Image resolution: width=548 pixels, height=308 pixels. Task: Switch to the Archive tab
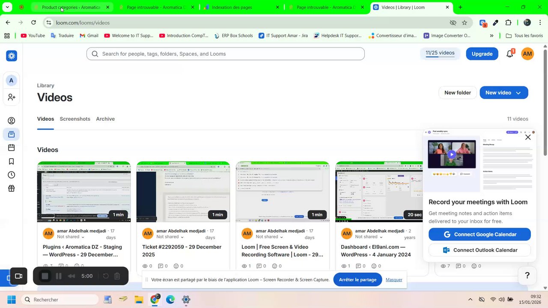(105, 119)
